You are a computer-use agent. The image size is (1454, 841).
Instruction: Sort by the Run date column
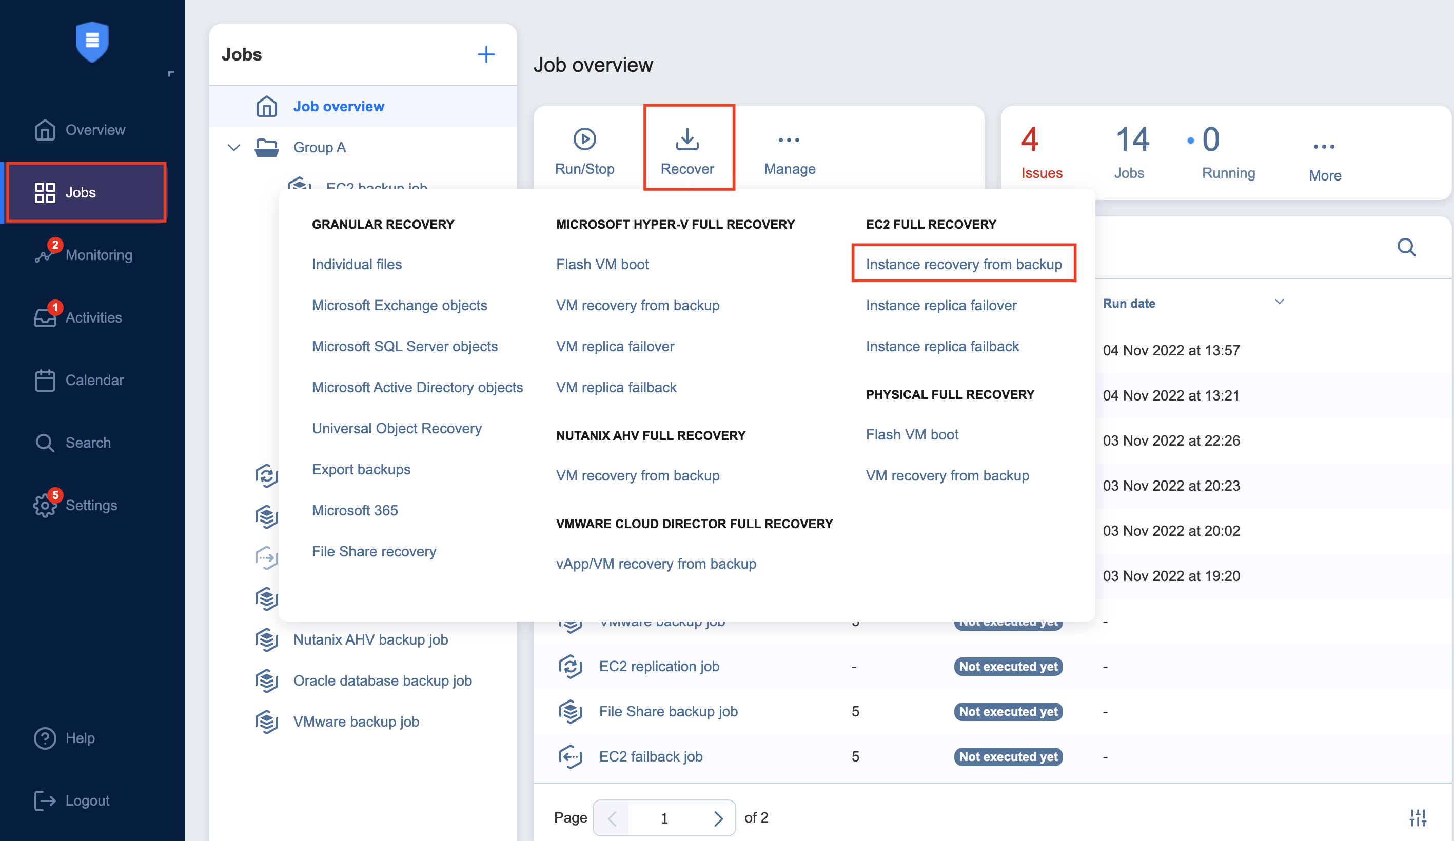point(1129,304)
